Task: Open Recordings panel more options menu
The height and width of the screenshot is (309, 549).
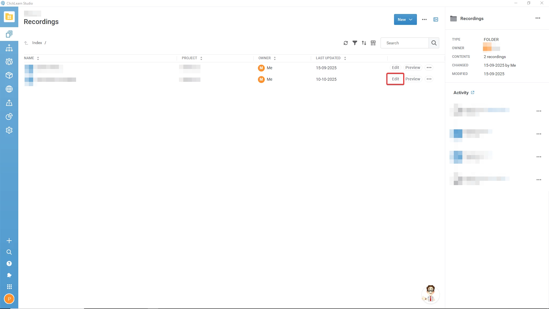Action: 538,18
